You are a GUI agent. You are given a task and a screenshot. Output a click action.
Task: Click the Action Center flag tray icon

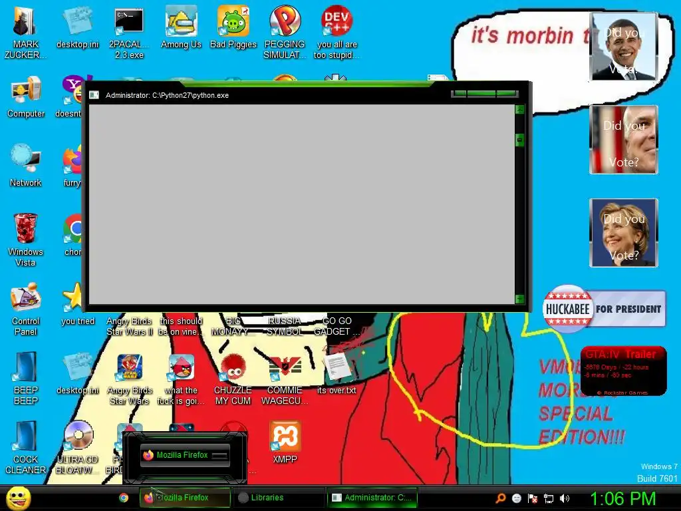click(x=533, y=498)
